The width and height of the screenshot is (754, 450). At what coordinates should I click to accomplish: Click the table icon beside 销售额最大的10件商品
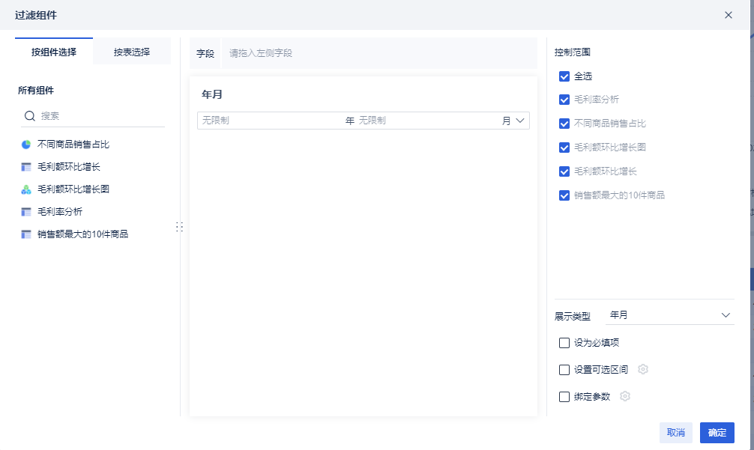26,234
